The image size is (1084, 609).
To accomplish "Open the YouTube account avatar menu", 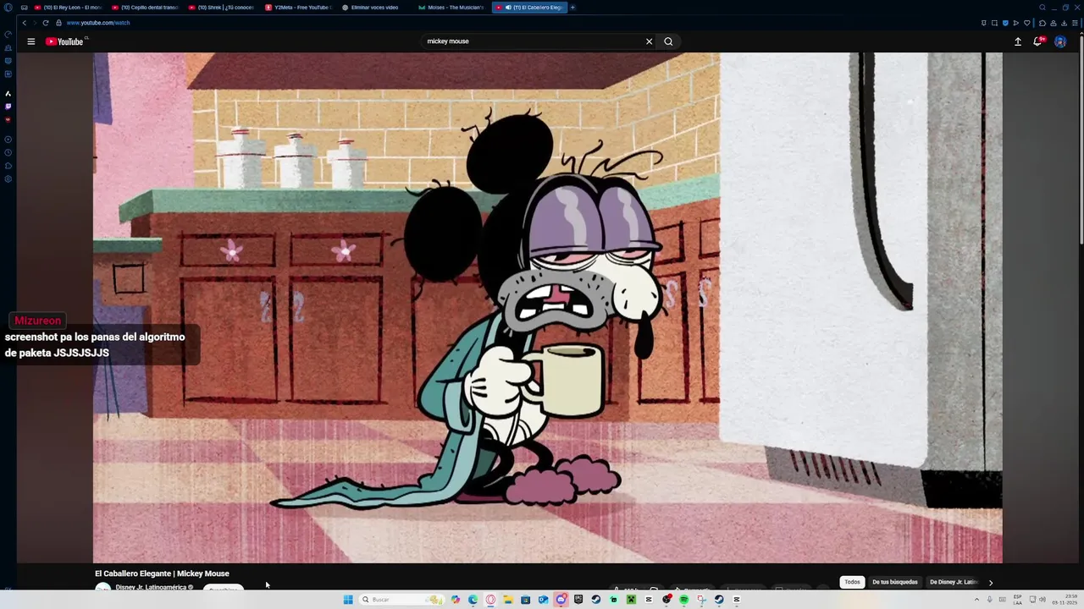I will coord(1060,41).
